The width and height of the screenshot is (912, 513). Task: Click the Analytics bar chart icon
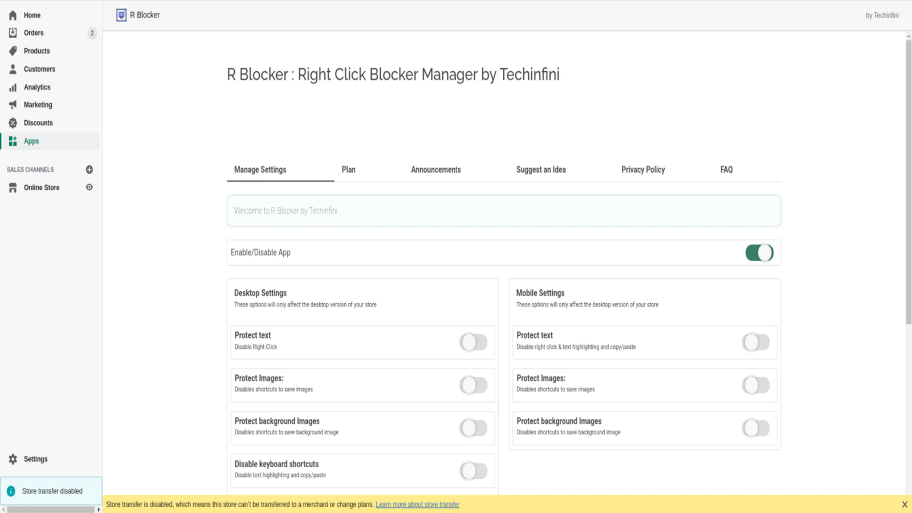[x=13, y=87]
